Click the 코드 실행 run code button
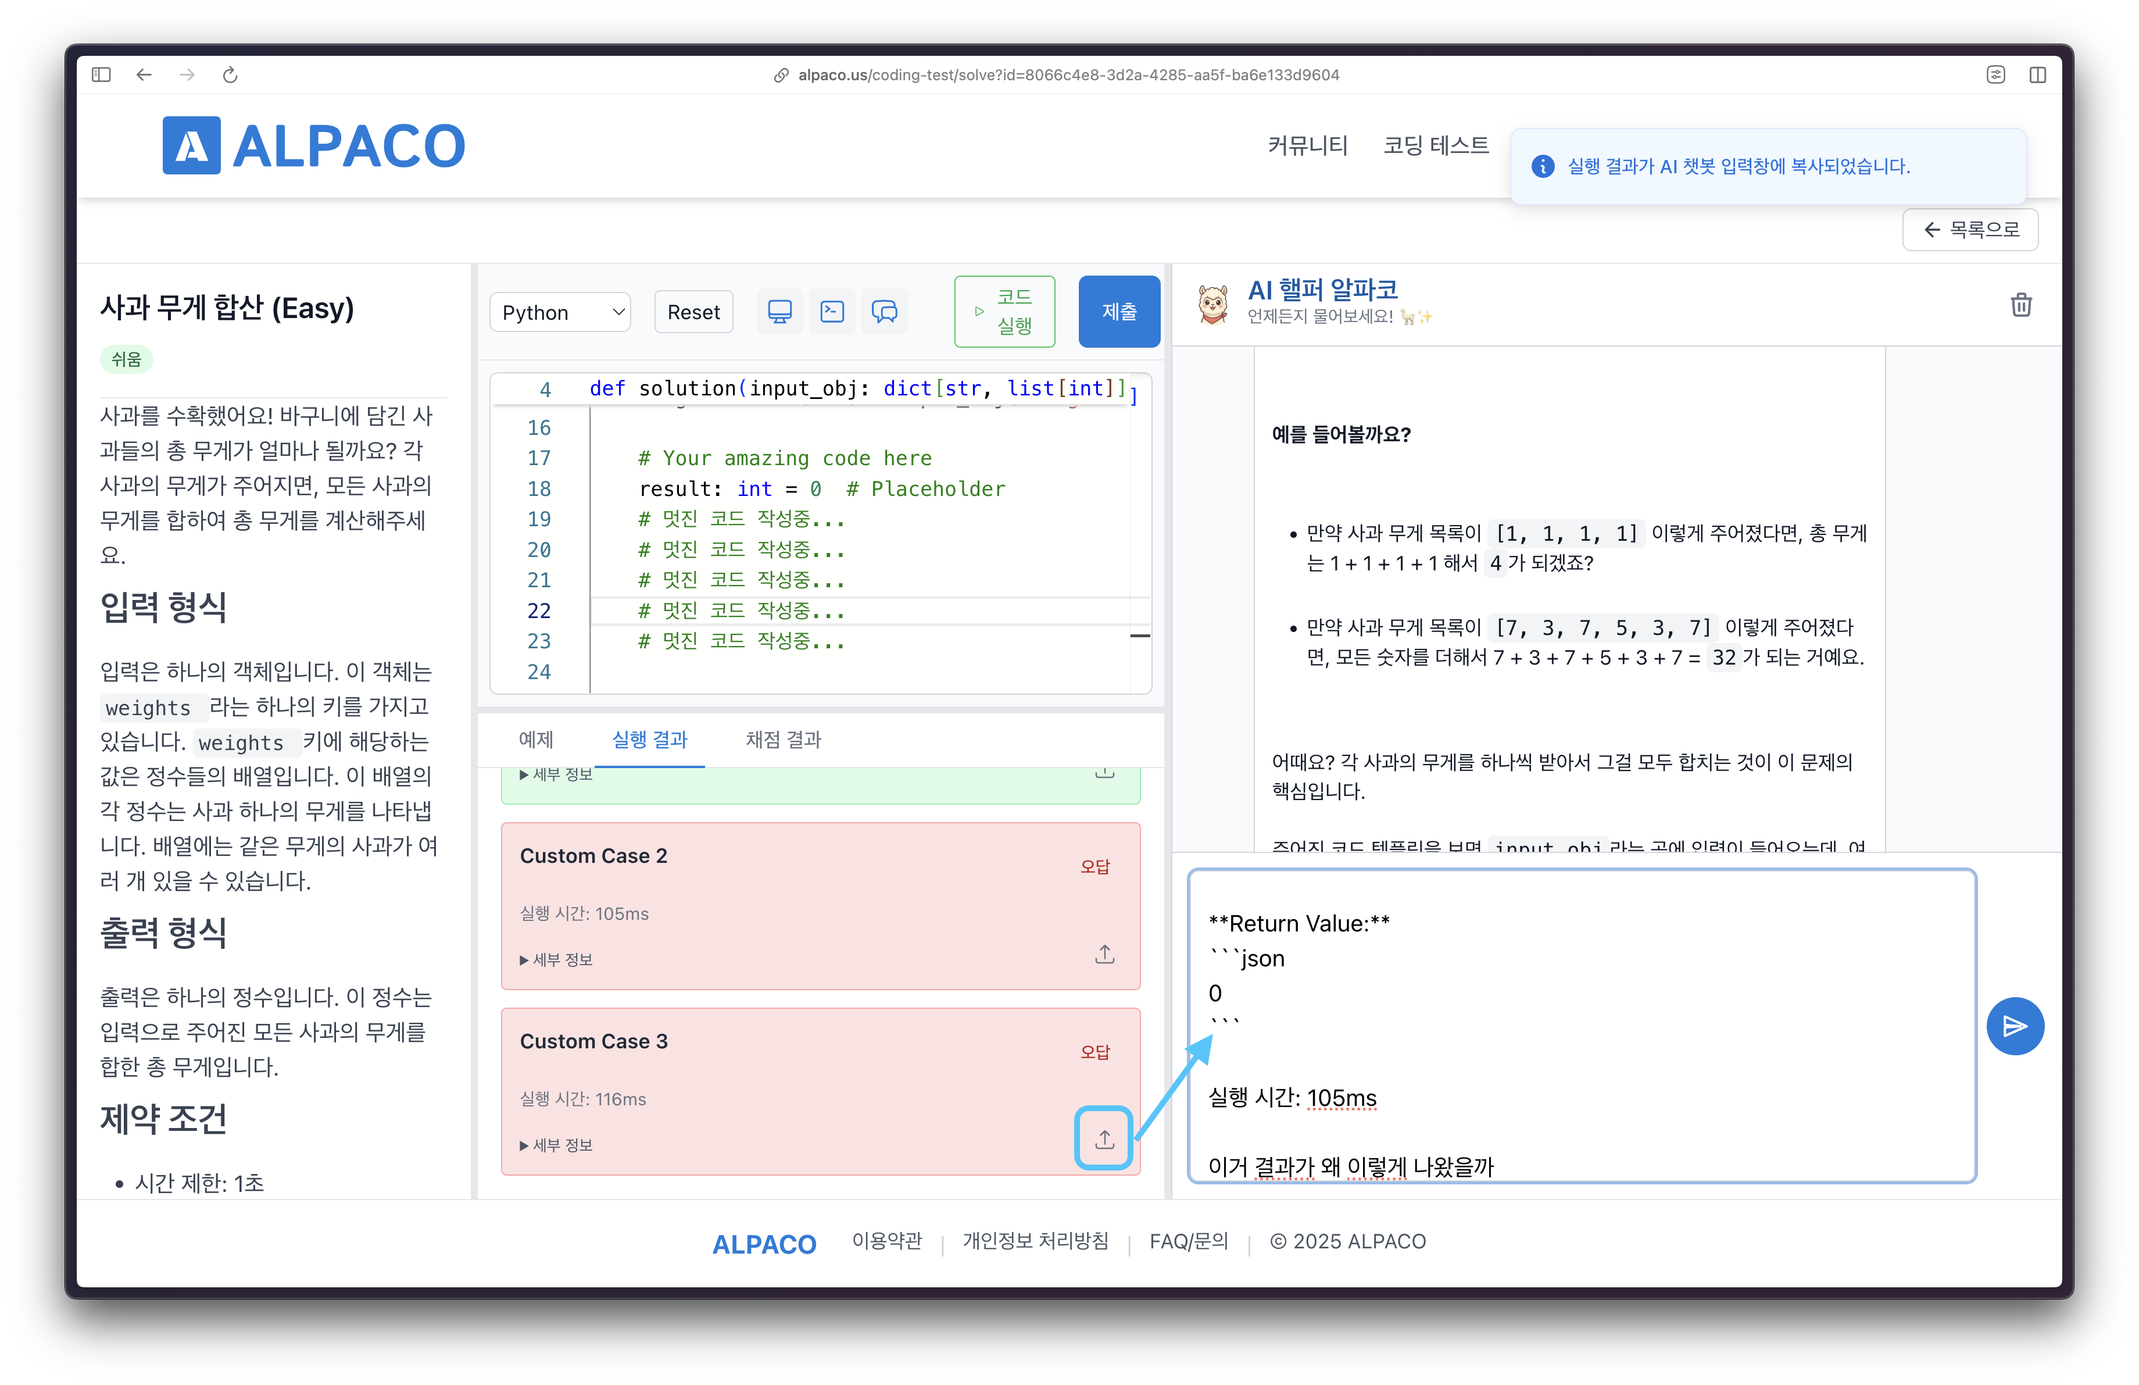2139x1385 pixels. click(x=1004, y=311)
